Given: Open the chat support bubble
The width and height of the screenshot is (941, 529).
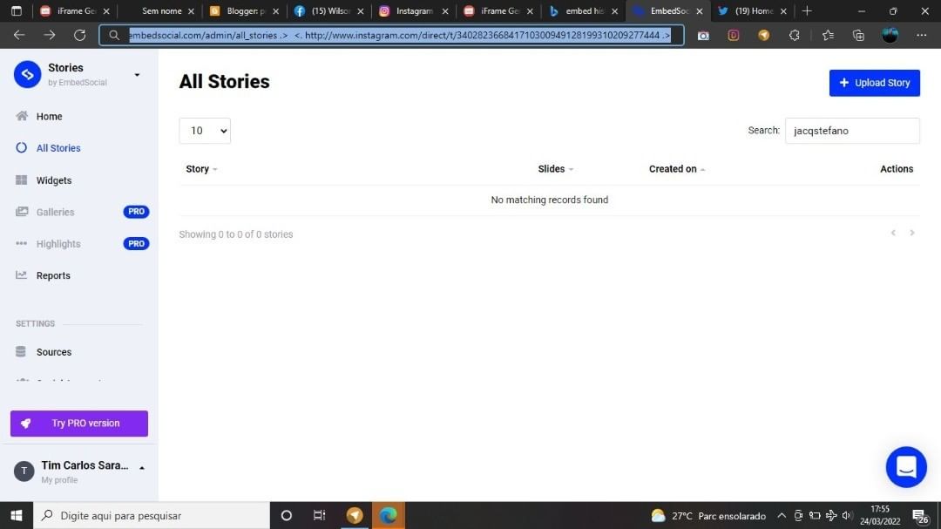Looking at the screenshot, I should (906, 467).
